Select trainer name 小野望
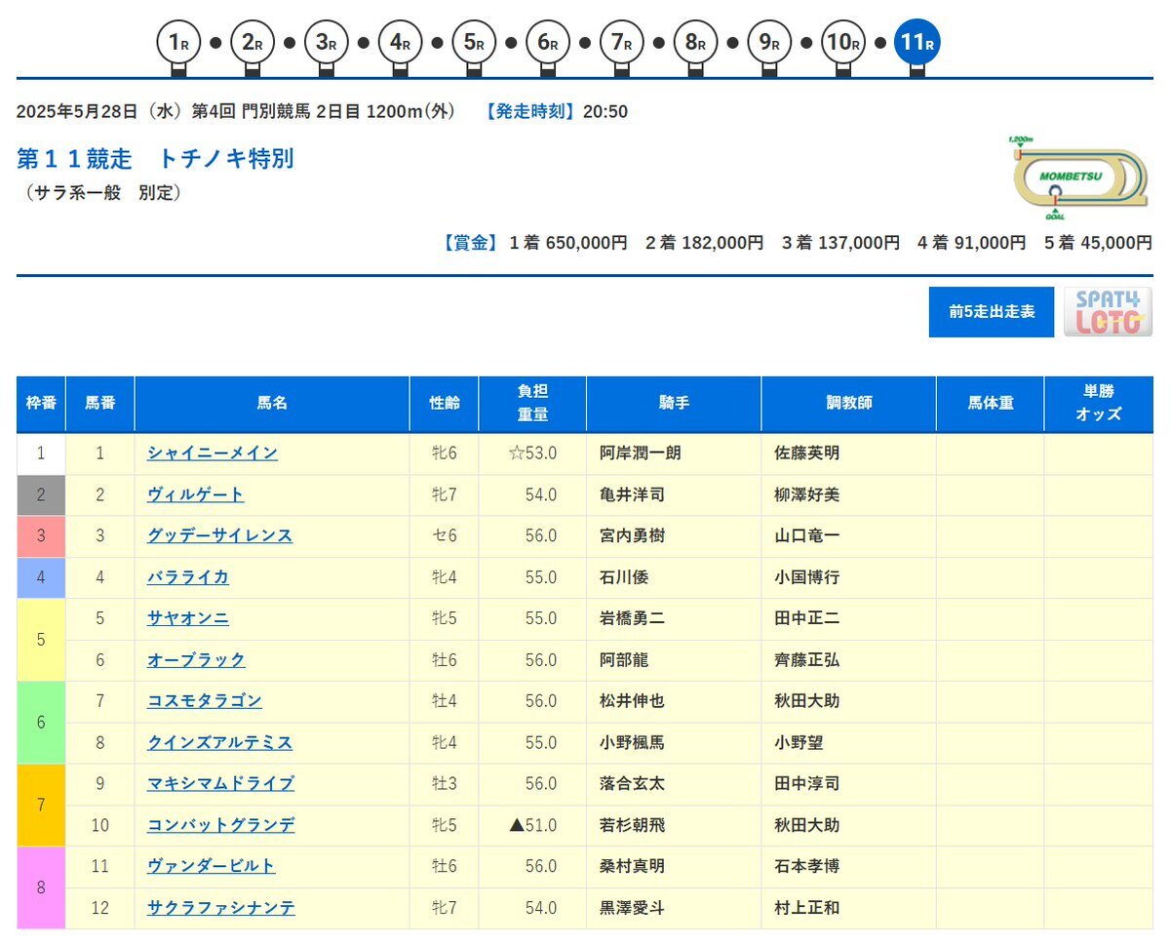 coord(799,742)
